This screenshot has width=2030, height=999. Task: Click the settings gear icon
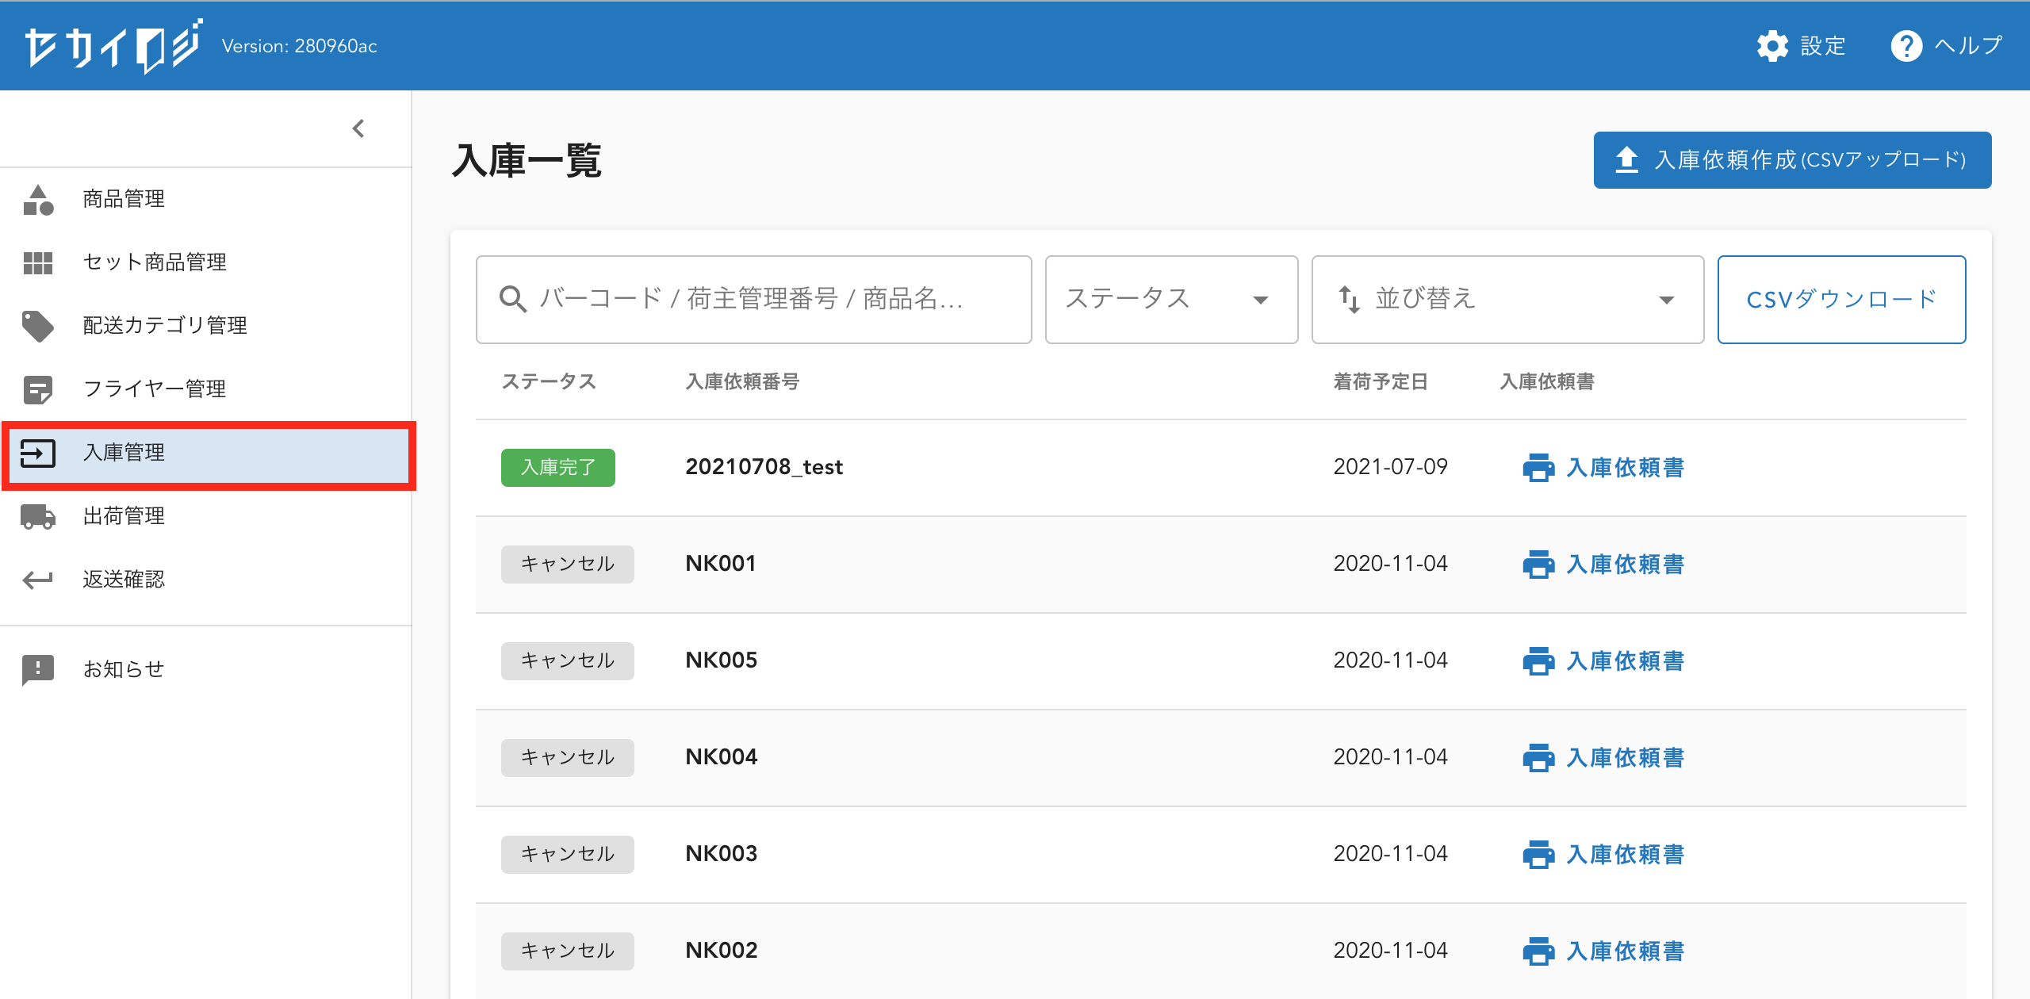[x=1771, y=46]
